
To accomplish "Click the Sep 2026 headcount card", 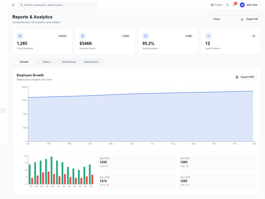I will (137, 163).
